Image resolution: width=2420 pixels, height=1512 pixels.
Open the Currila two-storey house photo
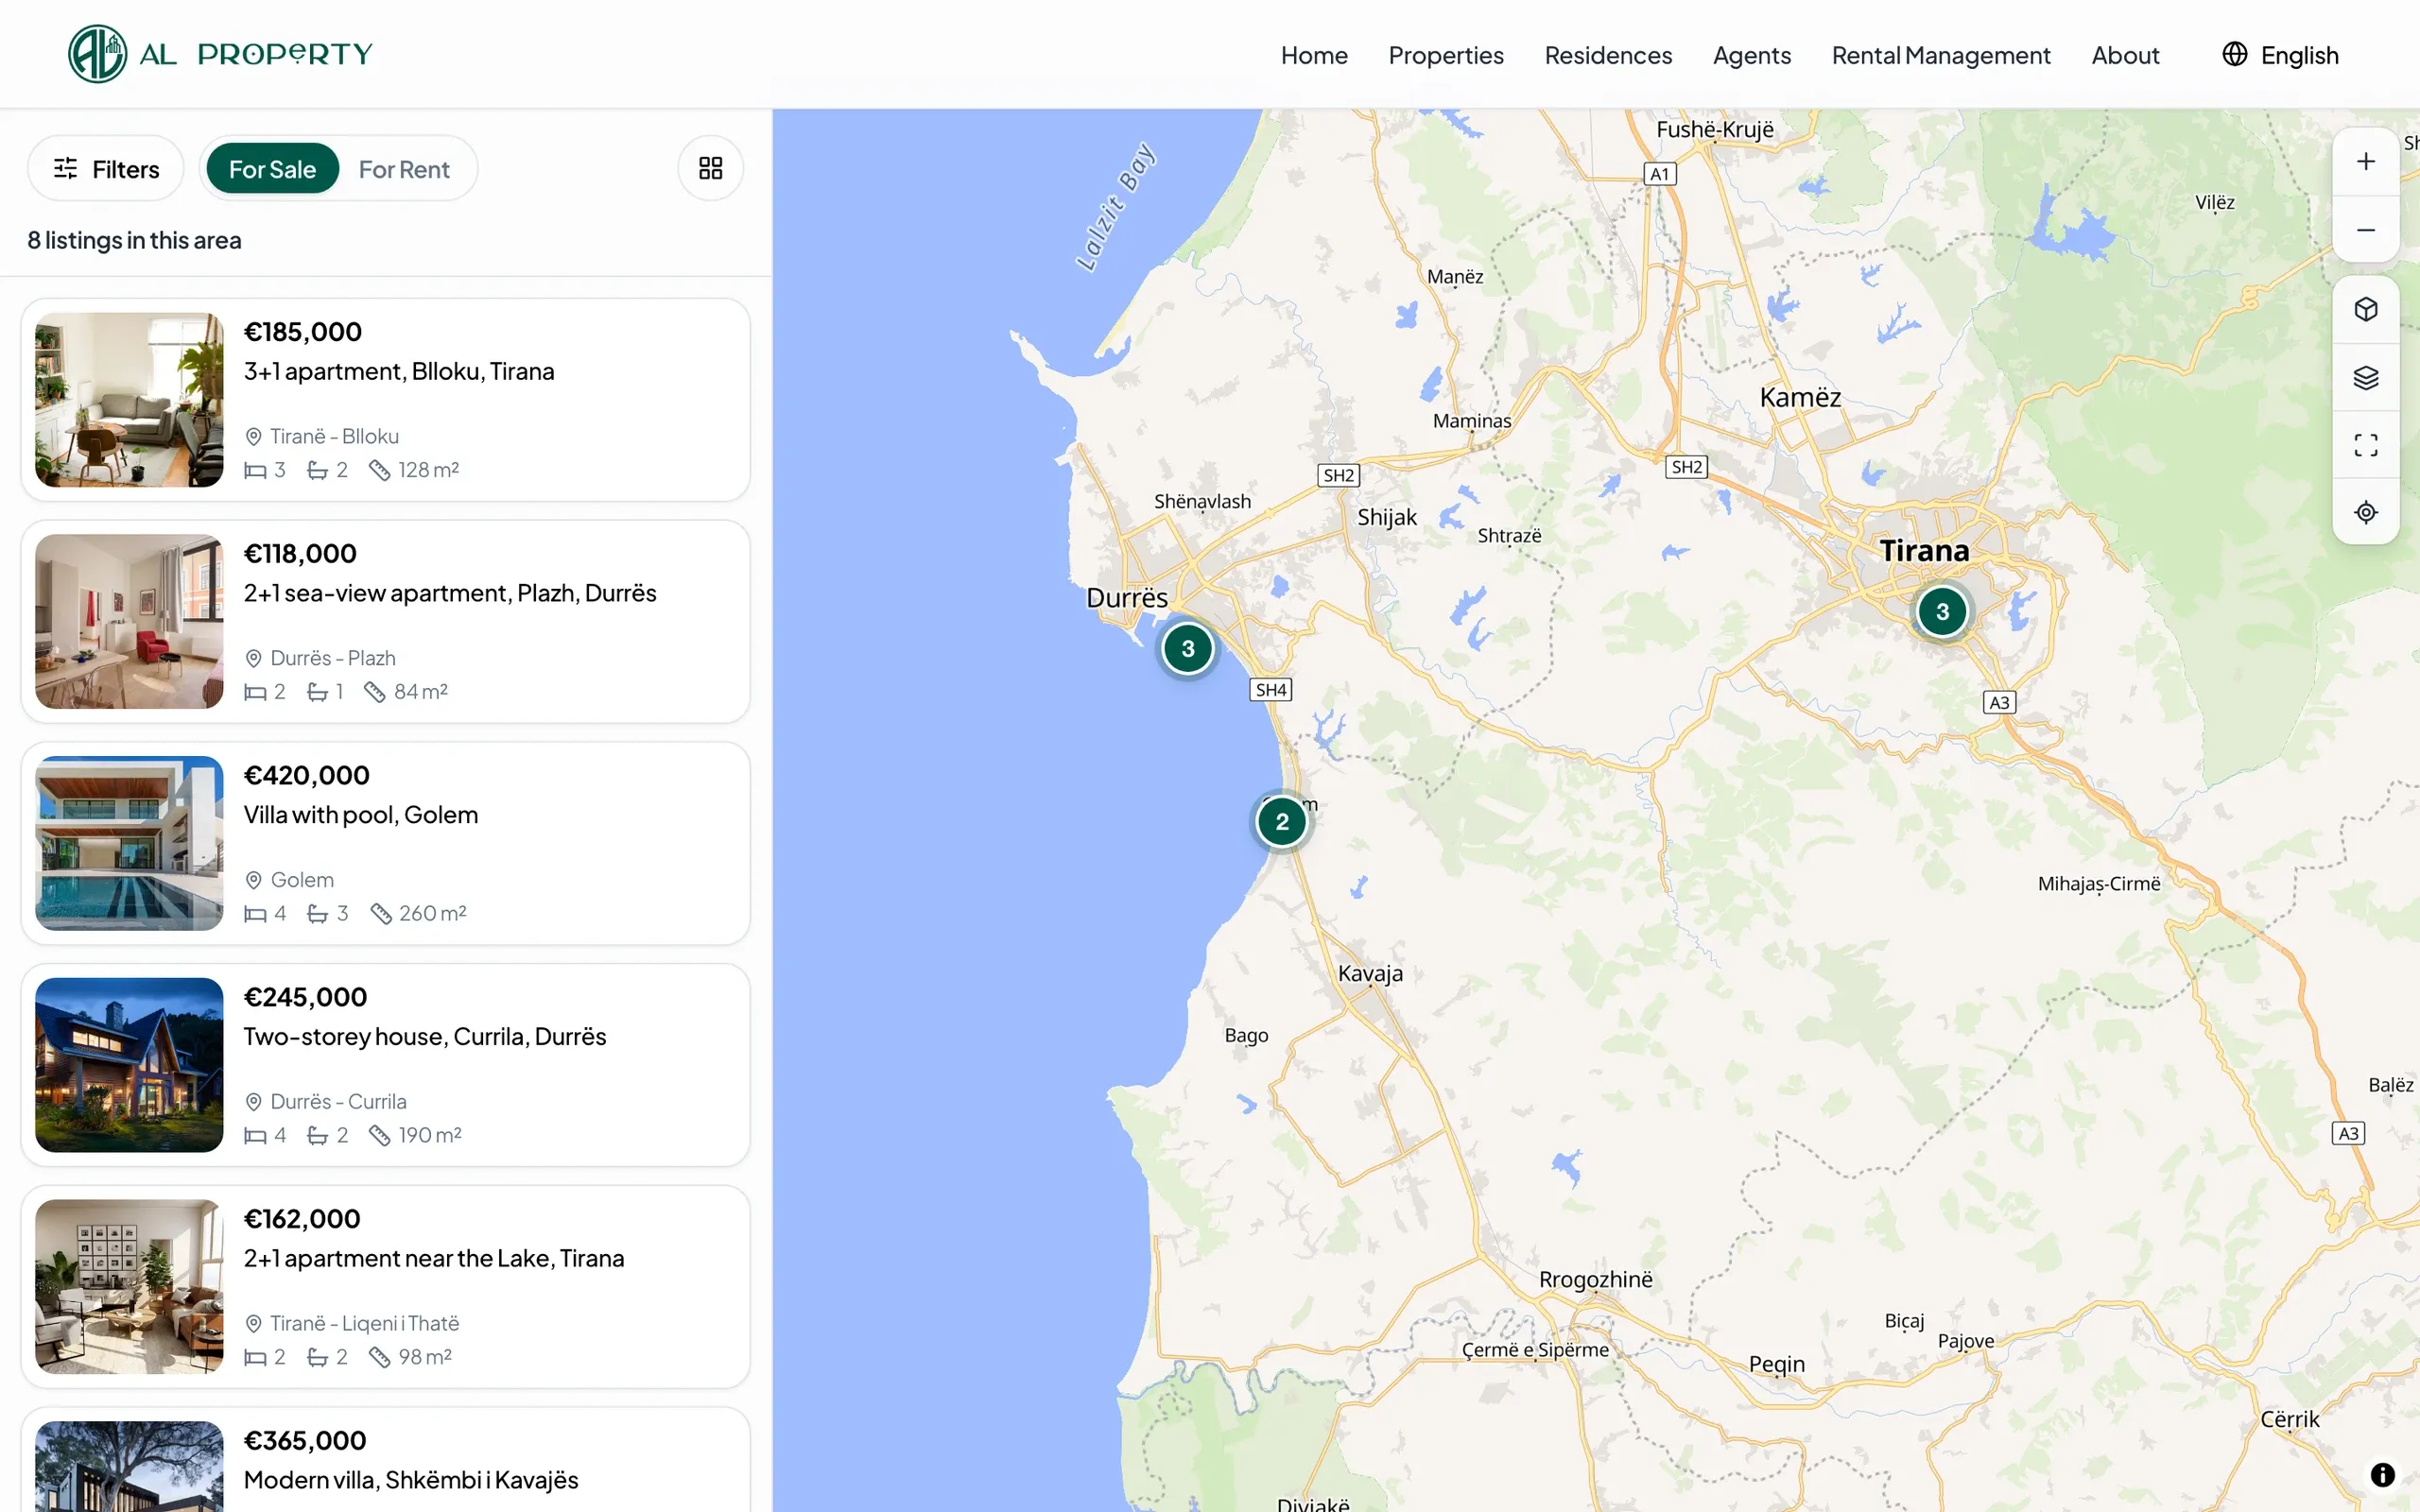point(129,1065)
